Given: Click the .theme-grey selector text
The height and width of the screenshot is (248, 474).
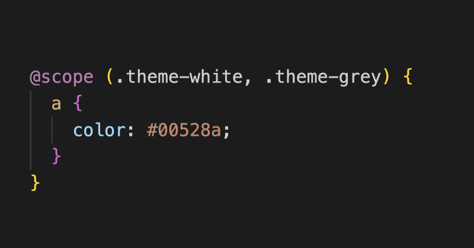Looking at the screenshot, I should pos(324,78).
